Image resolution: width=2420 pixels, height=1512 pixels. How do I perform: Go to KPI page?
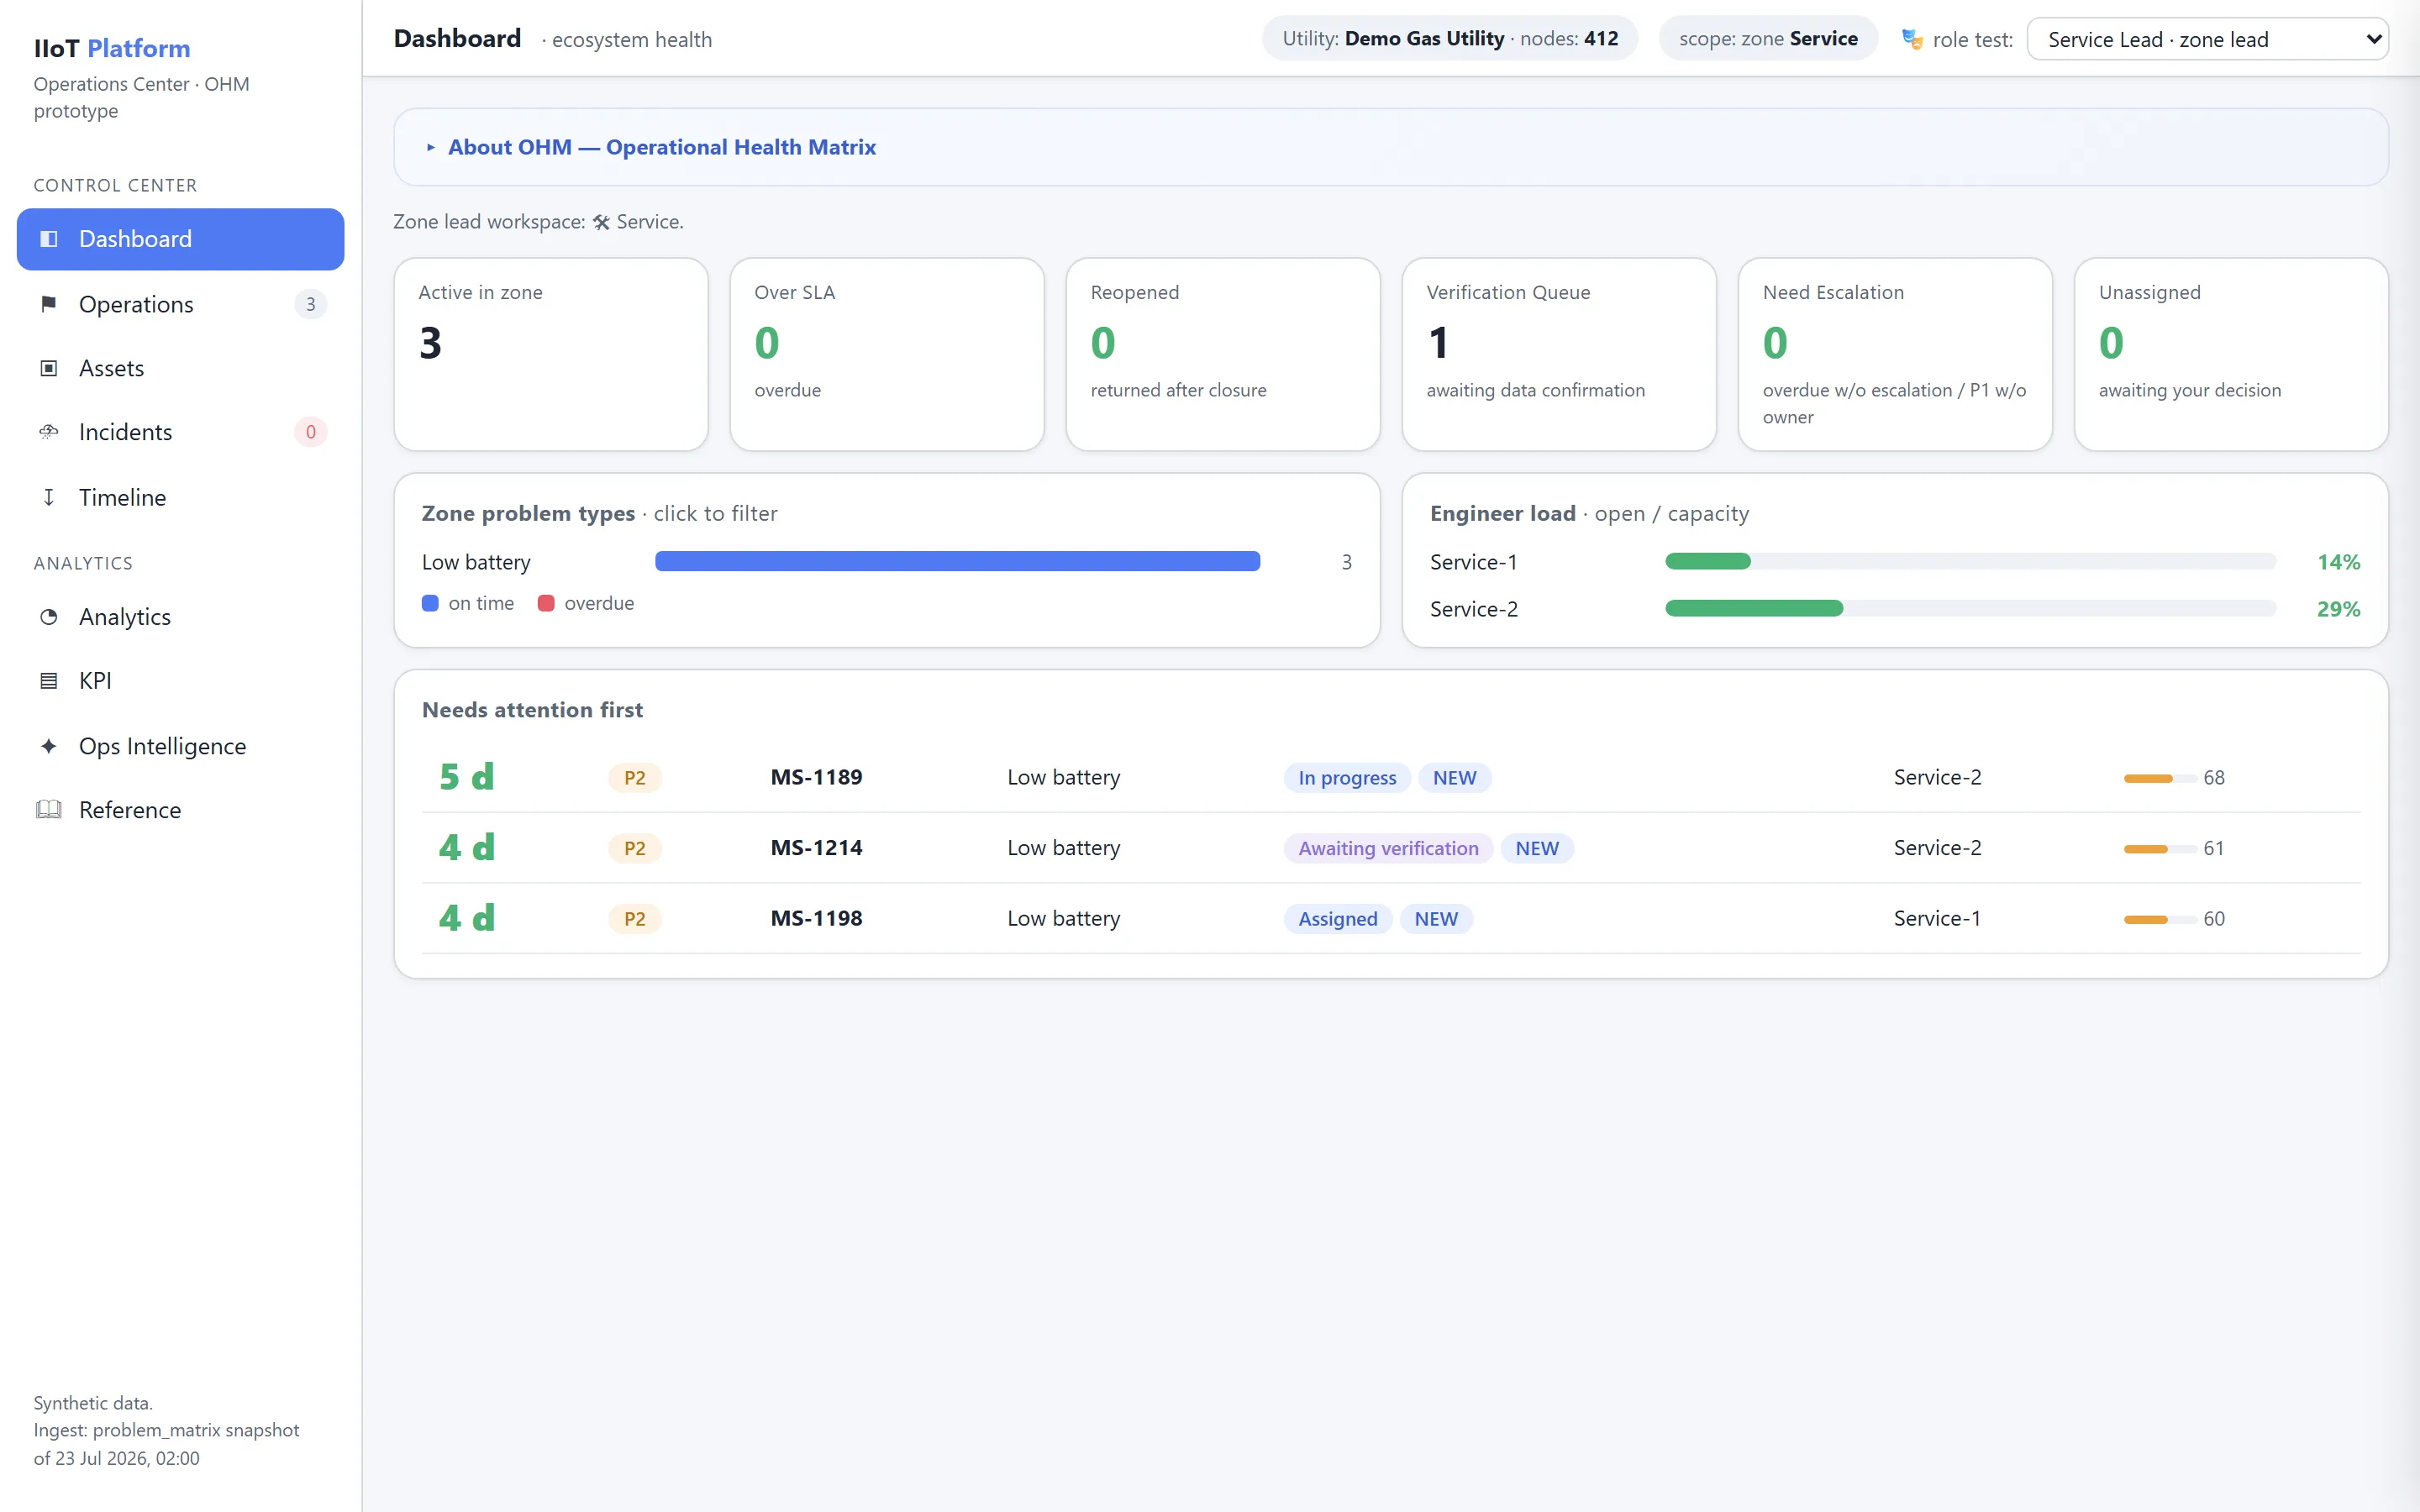tap(180, 681)
